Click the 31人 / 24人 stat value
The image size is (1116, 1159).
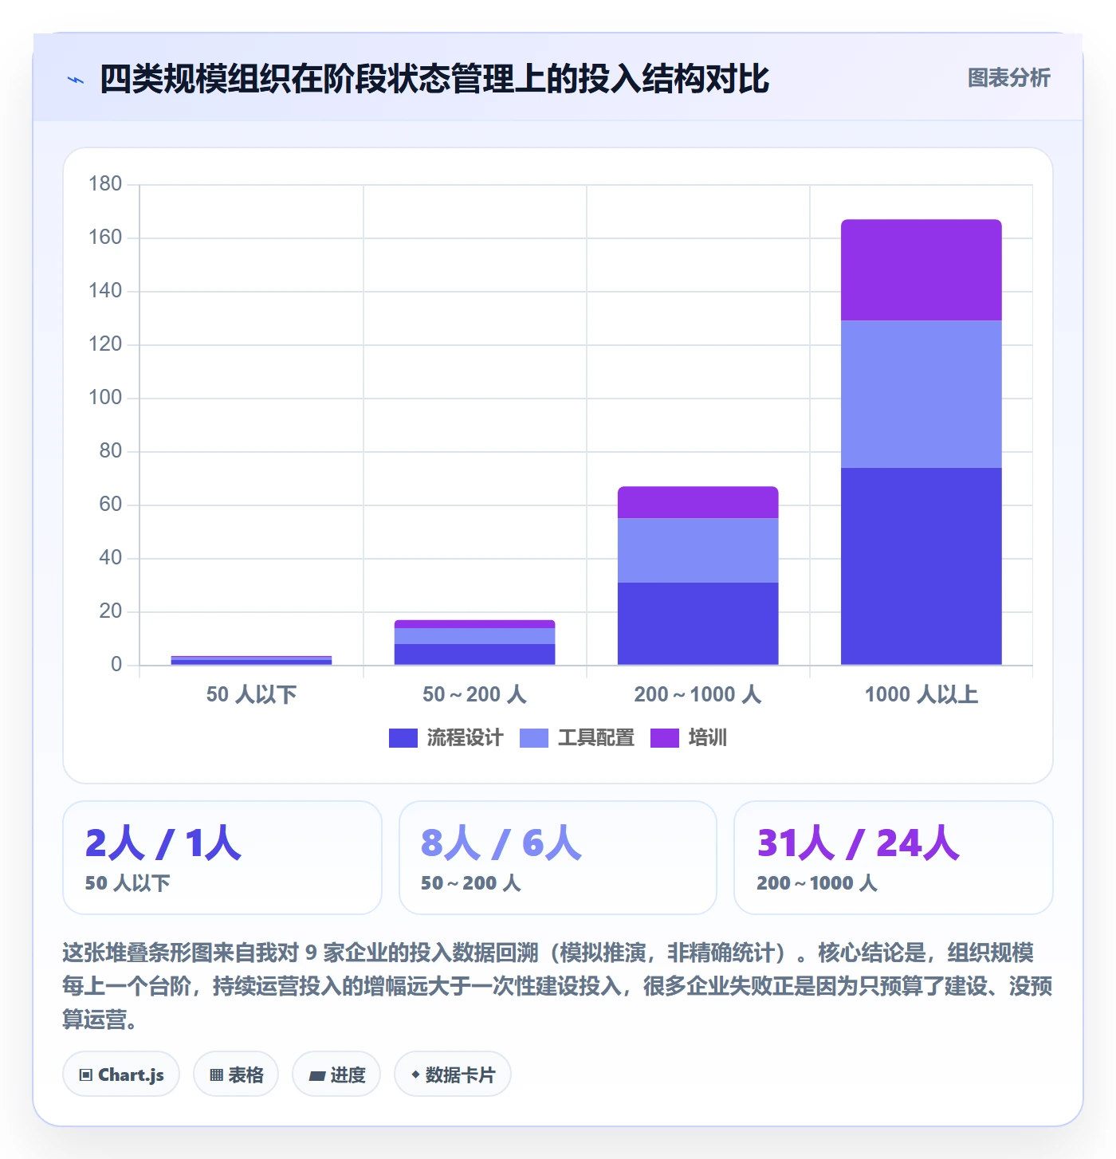point(859,843)
